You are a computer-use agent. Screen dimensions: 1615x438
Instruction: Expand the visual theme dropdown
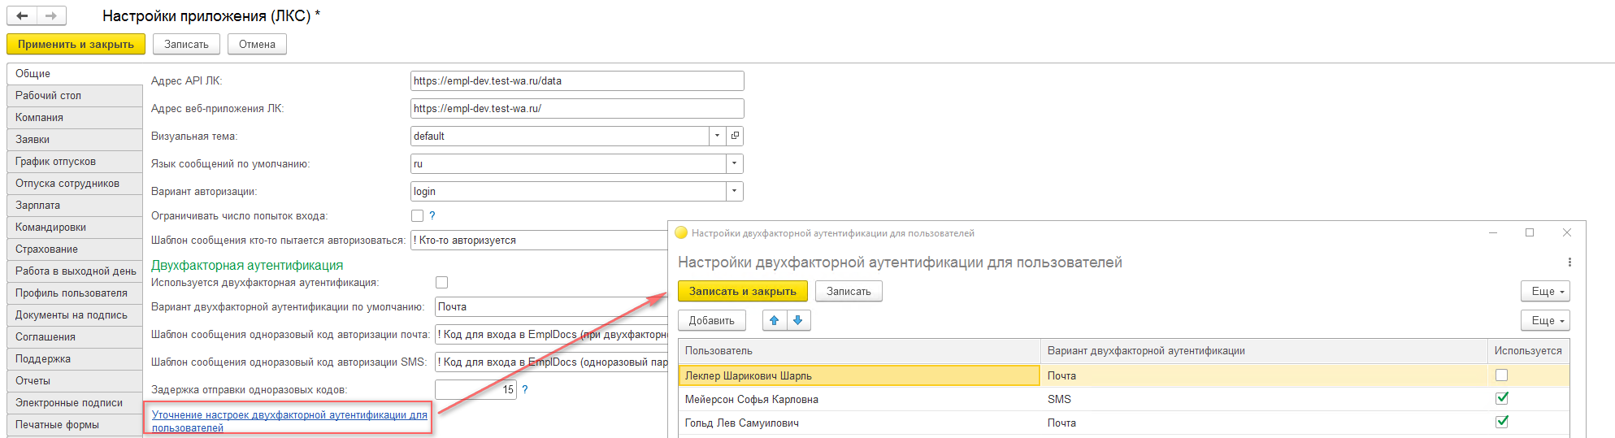coord(717,136)
